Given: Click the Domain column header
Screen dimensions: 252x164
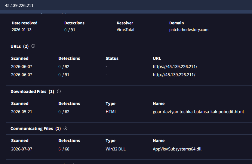Looking at the screenshot, I should point(177,23).
